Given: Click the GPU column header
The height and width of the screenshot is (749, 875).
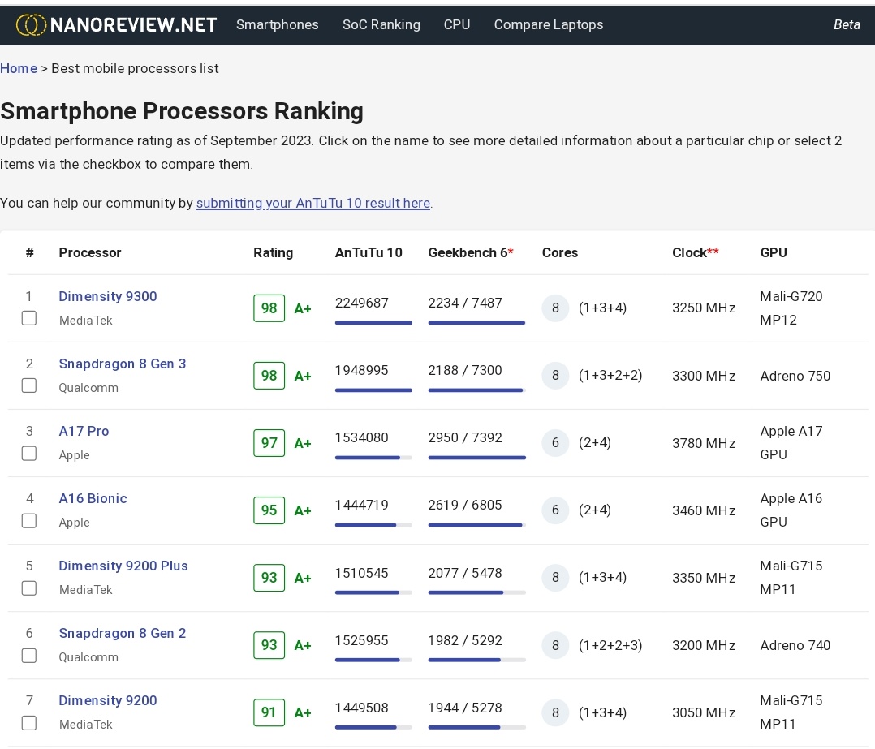Looking at the screenshot, I should [774, 252].
